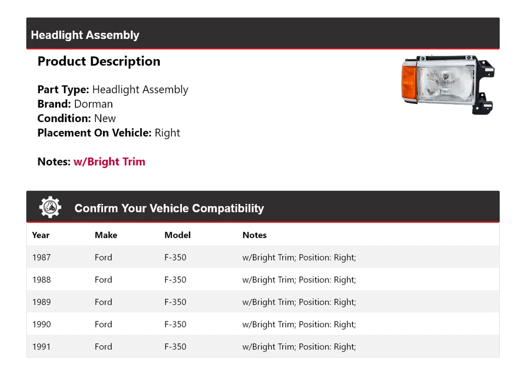Click the Confirm Your Vehicle Compatibility title

pos(169,209)
